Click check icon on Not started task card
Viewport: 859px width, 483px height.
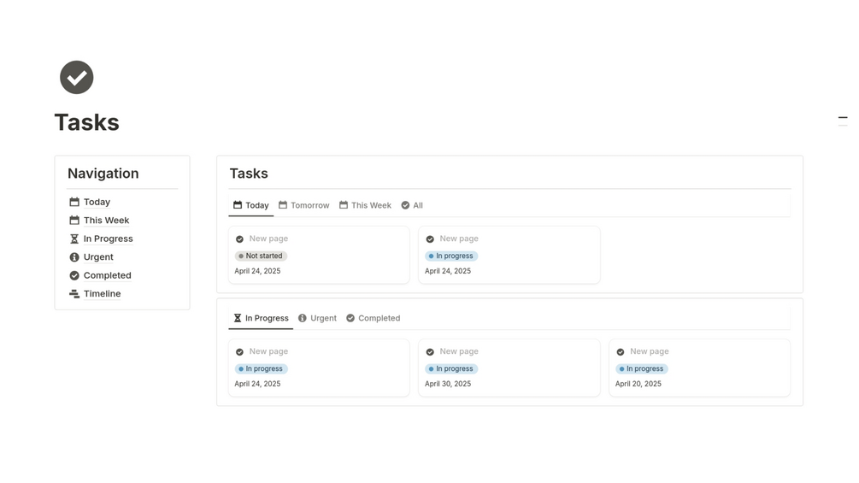(239, 239)
